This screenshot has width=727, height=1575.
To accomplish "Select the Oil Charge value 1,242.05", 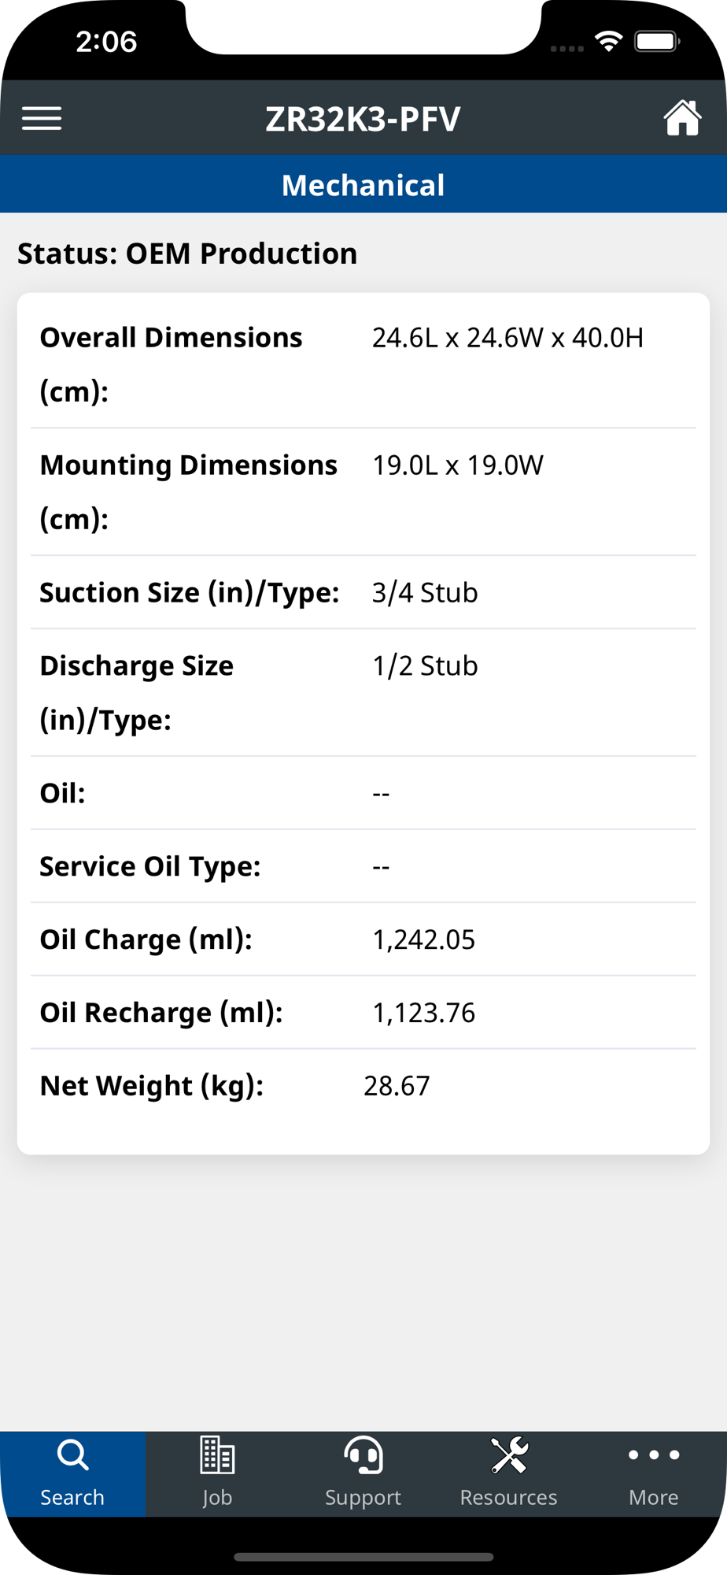I will 423,939.
